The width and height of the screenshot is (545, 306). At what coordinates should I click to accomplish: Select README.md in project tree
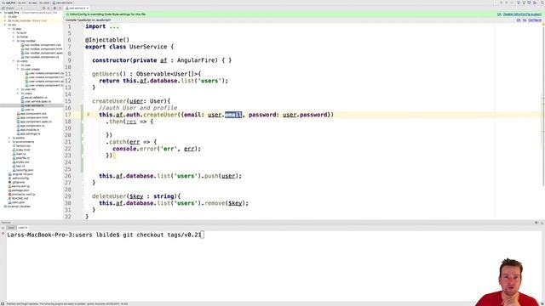click(x=17, y=198)
